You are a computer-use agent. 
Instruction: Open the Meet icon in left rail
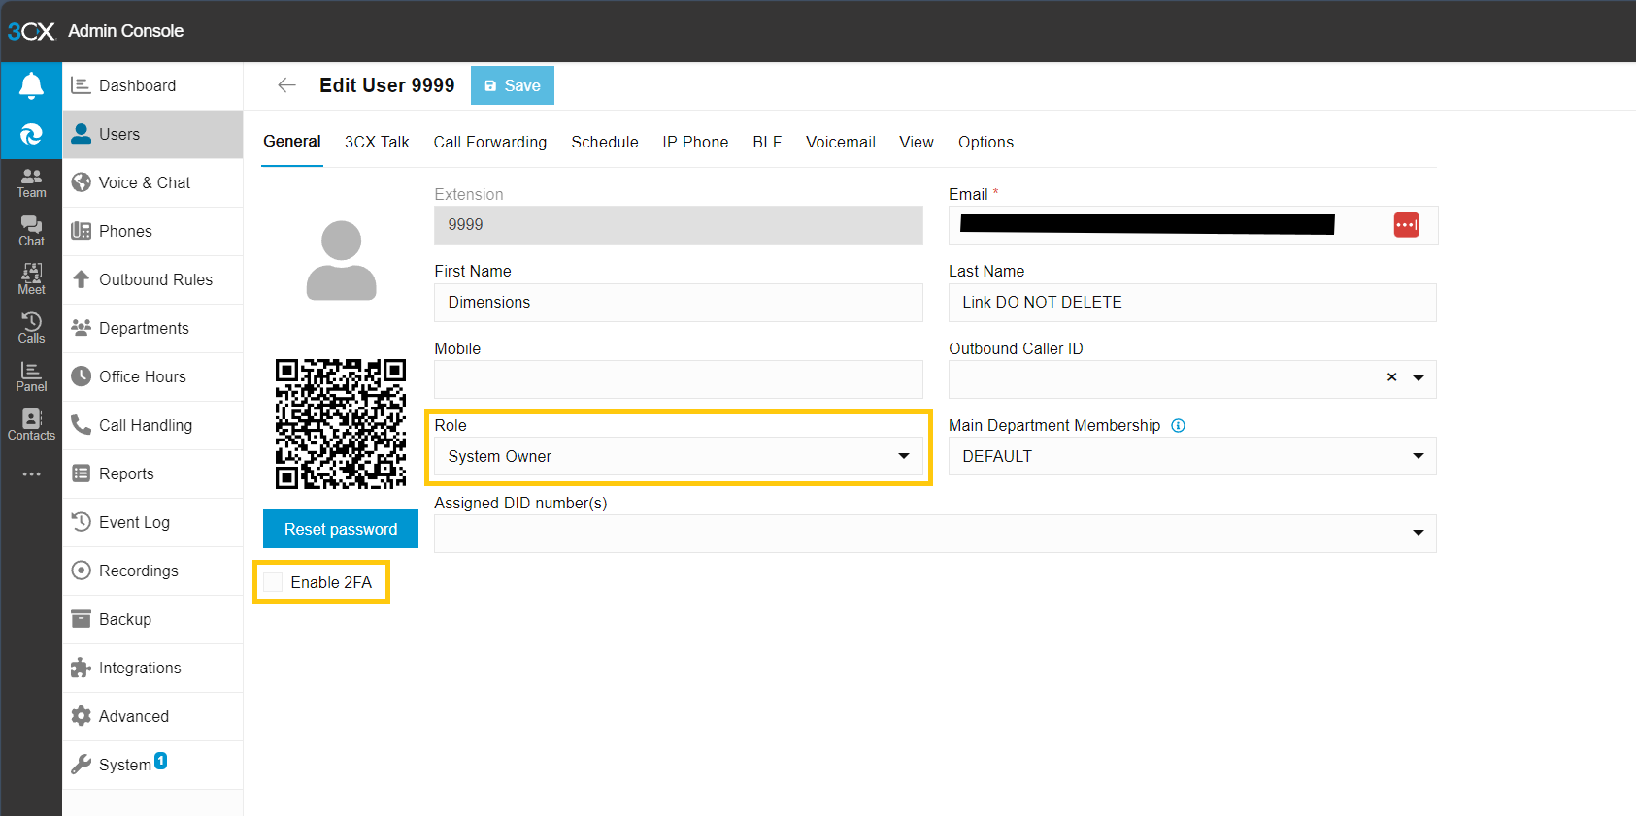pos(31,279)
